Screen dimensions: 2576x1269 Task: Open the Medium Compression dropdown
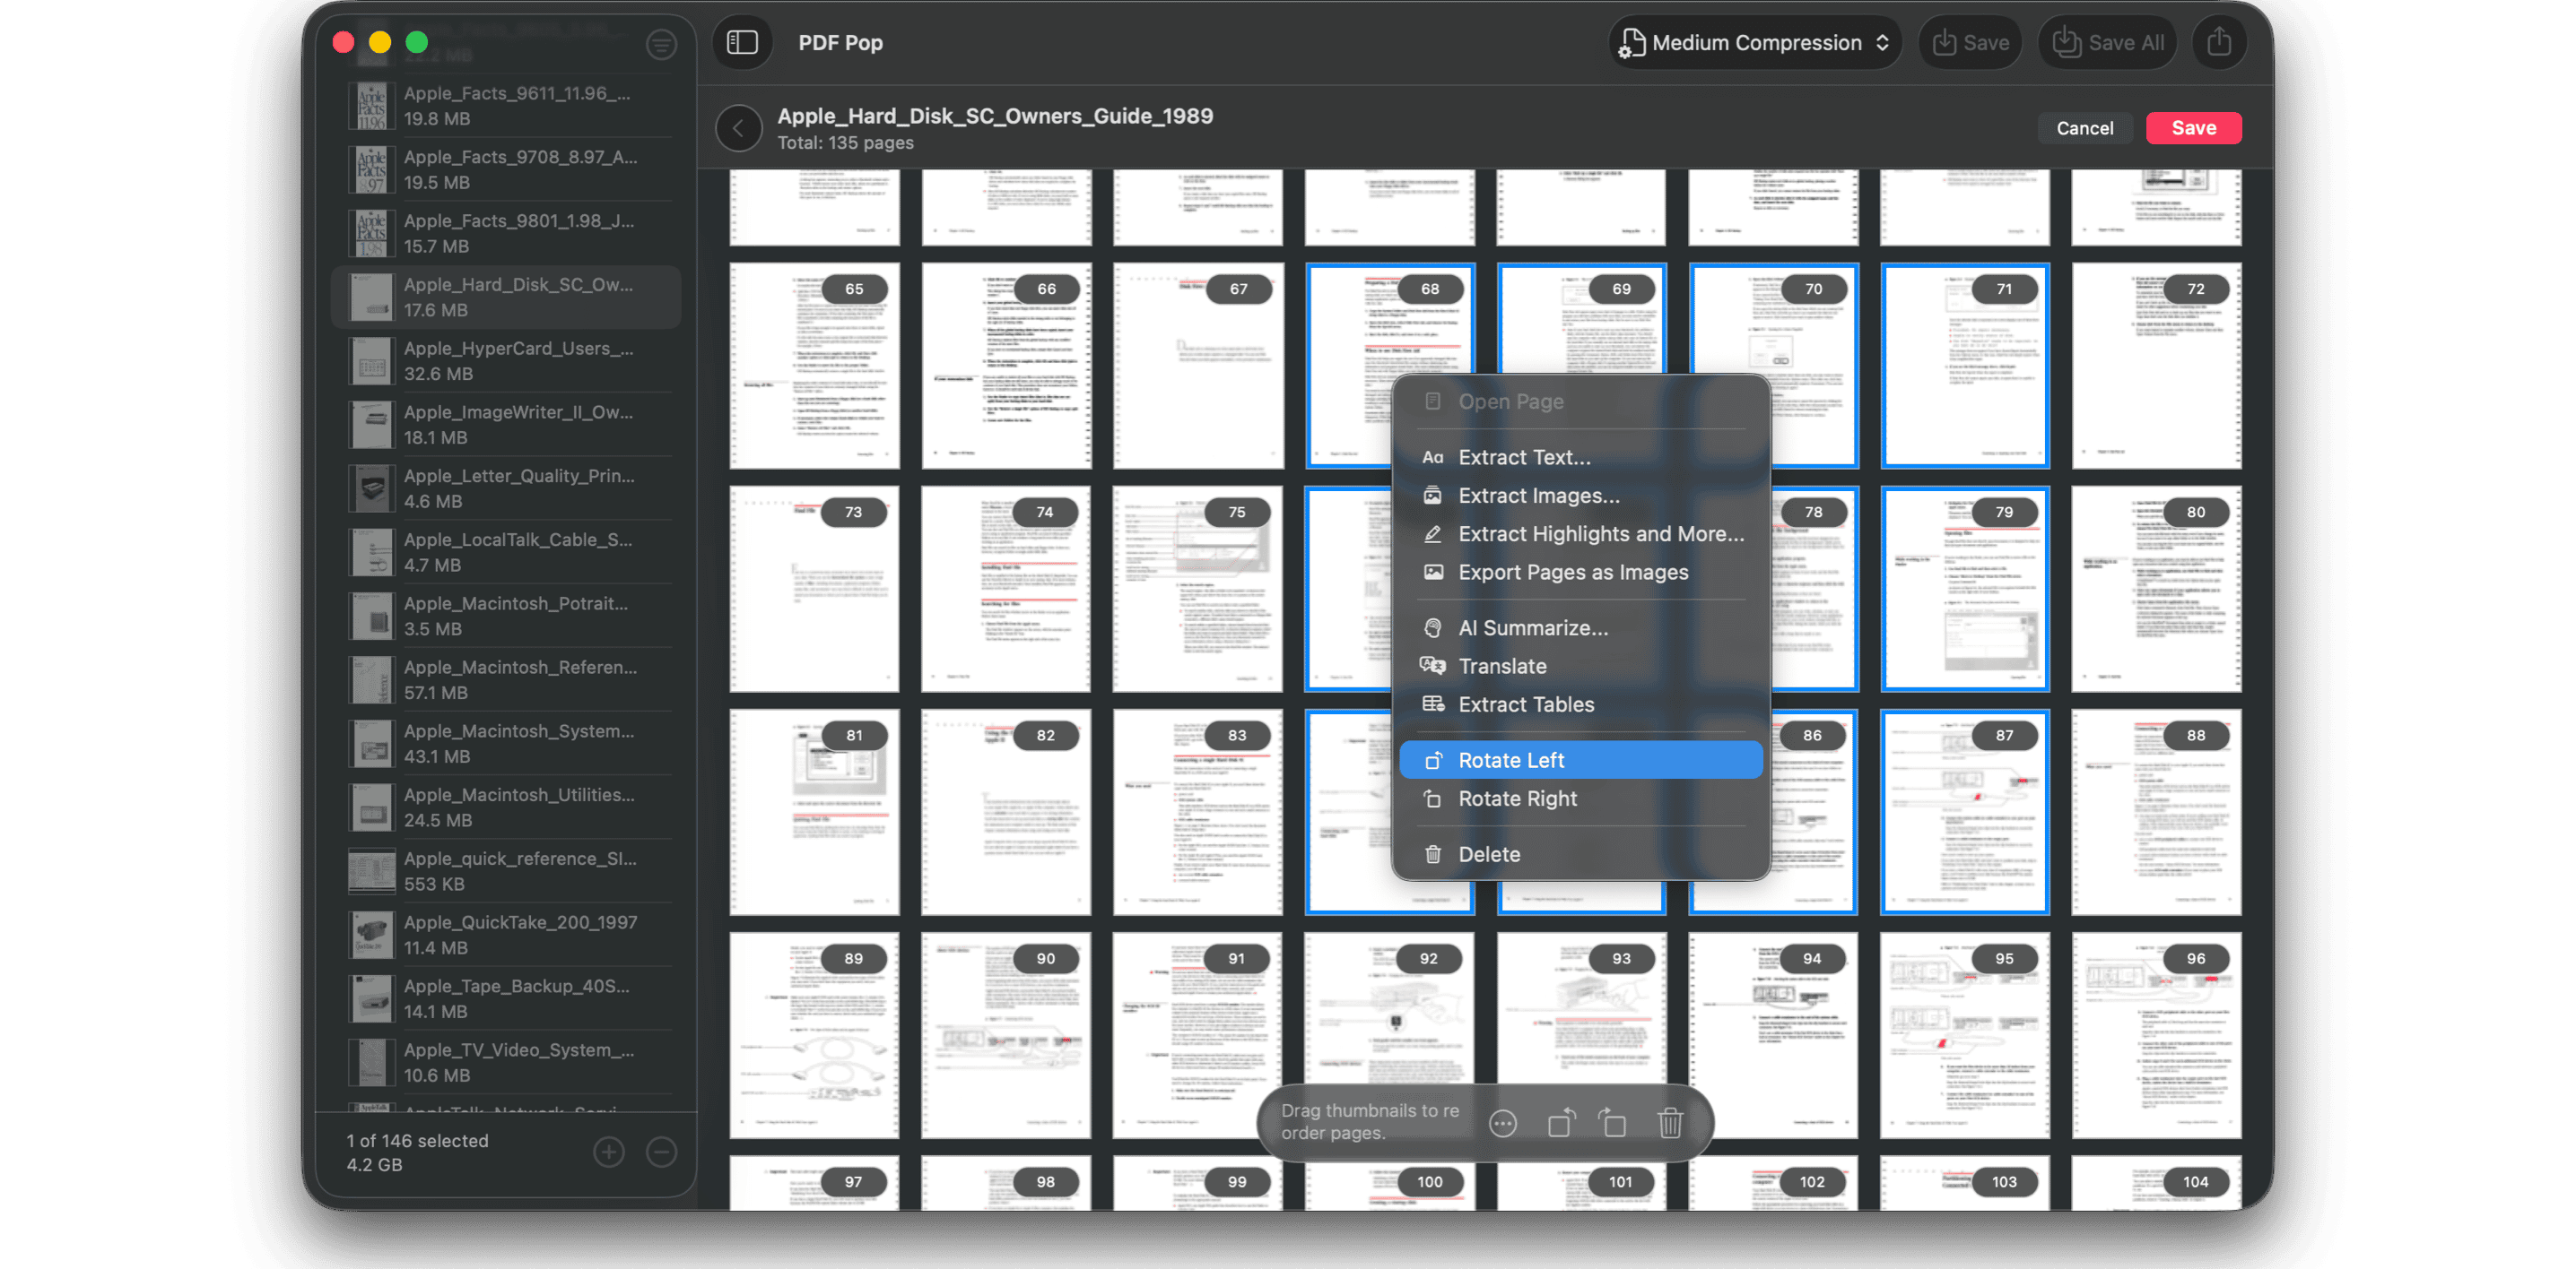pos(1755,42)
